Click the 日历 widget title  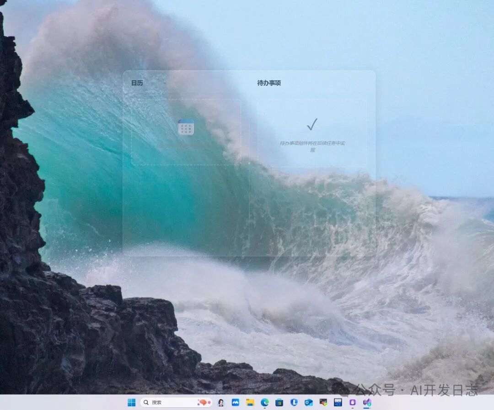coord(137,83)
